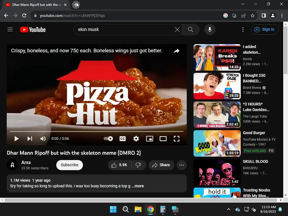Go to the YouTube home logo
Screen dimensions: 288x216
[33, 30]
